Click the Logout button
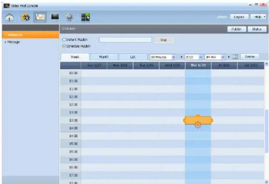The width and height of the screenshot is (269, 184). pos(239,17)
